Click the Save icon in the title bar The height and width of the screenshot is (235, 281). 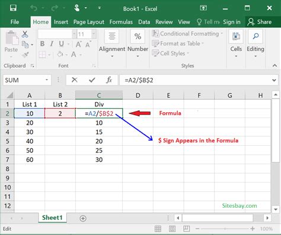tap(13, 8)
